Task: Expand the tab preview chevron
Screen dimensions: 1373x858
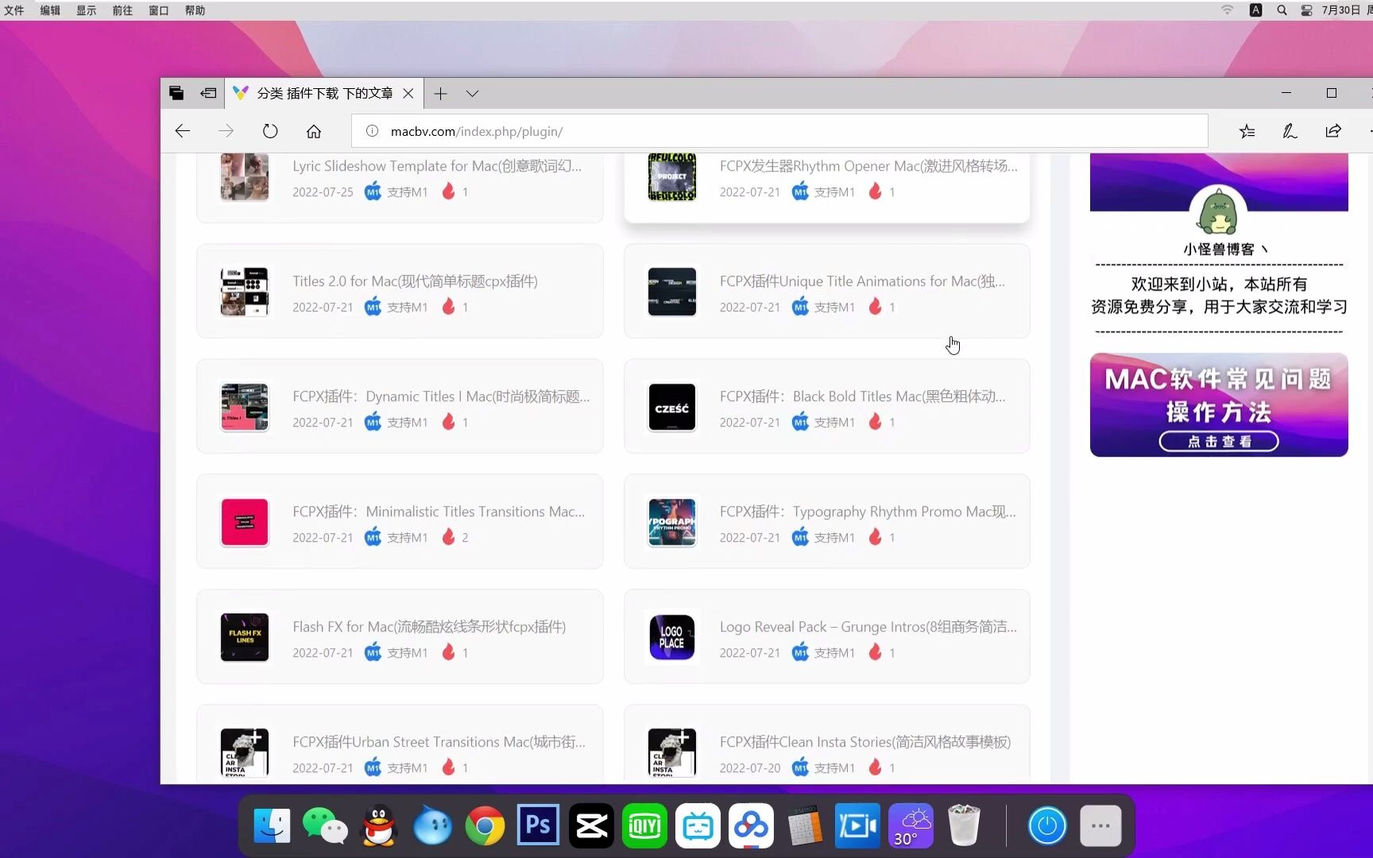Action: [x=472, y=94]
